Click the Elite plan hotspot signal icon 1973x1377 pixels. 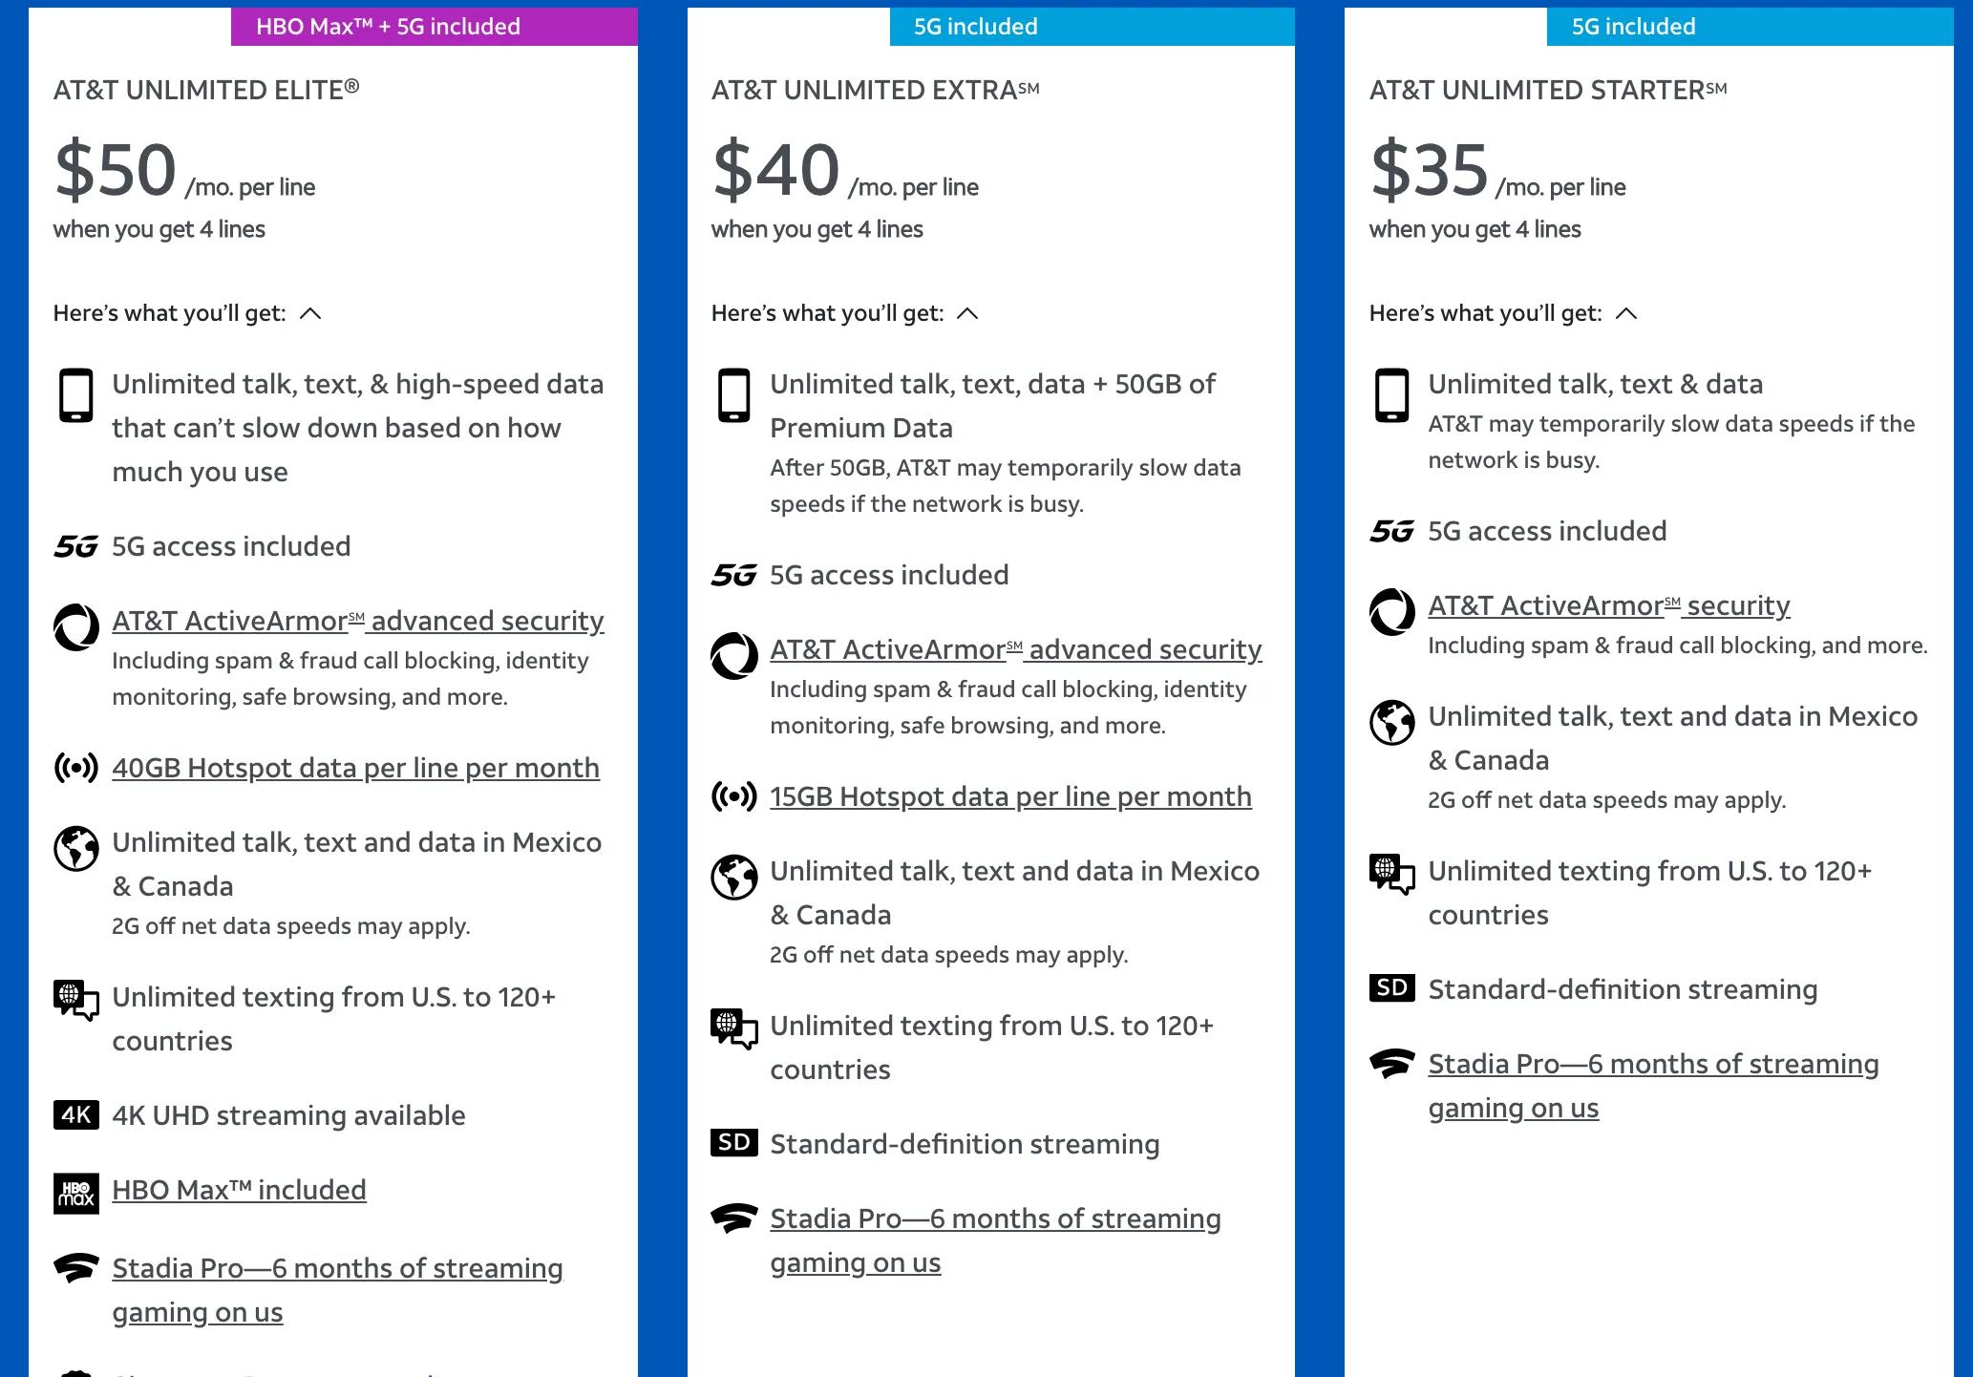tap(76, 768)
